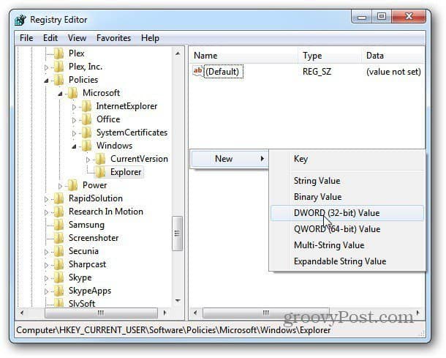446x358 pixels.
Task: Click the SkypeApps folder icon
Action: (x=59, y=291)
